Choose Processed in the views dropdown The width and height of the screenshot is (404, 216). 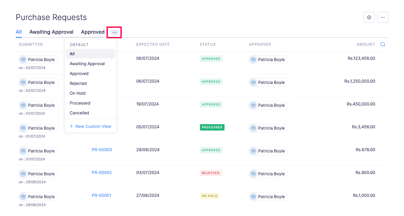(x=80, y=103)
